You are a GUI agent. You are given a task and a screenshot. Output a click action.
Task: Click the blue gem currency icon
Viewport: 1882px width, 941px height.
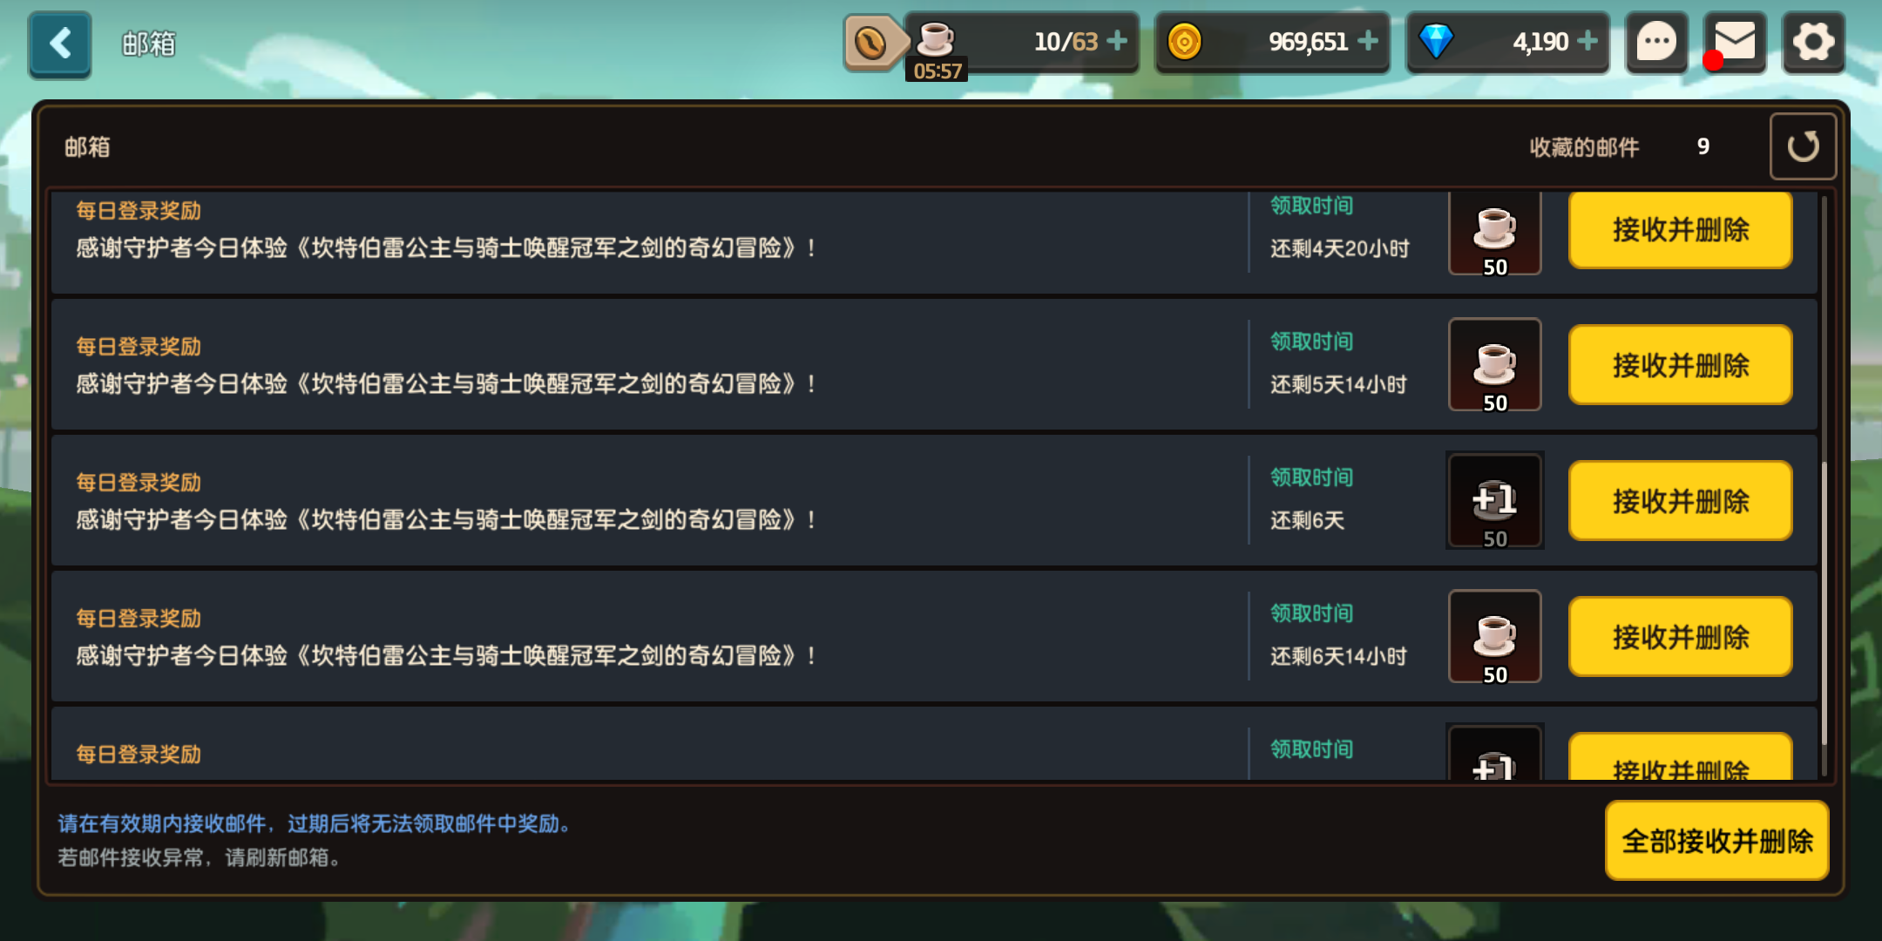coord(1436,41)
